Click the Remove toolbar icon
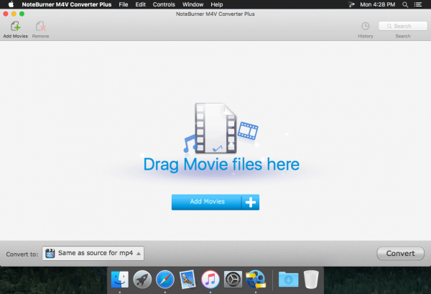Screen dimensions: 431x294 40,27
